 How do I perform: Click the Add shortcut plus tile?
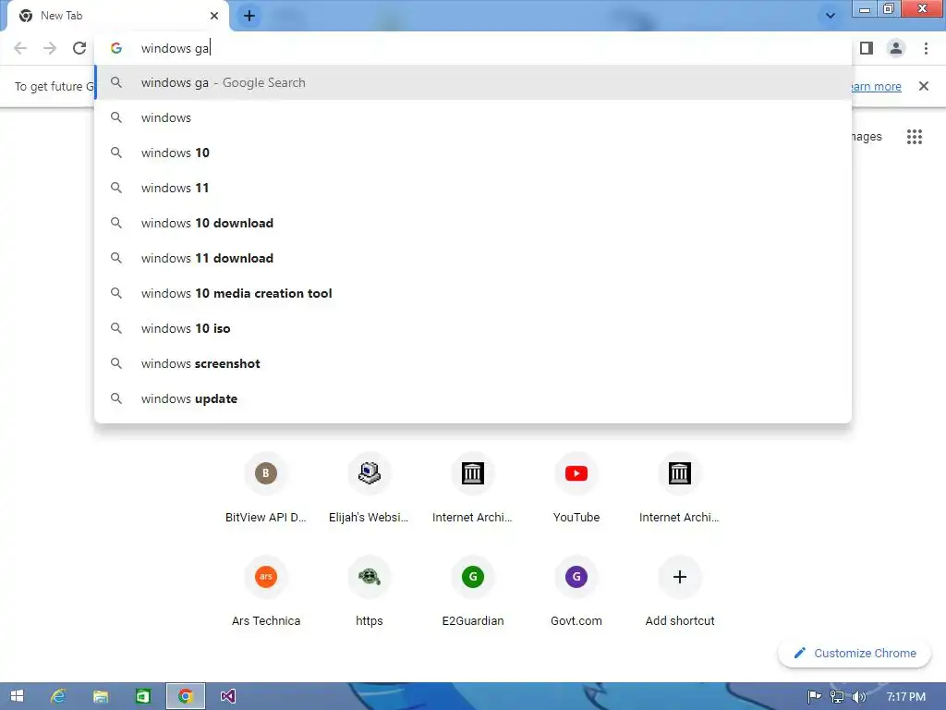[x=679, y=591]
